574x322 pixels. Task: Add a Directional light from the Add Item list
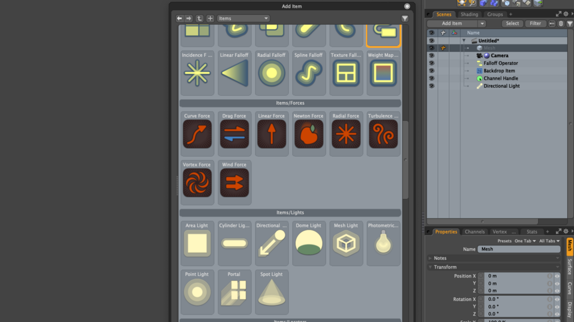(x=271, y=243)
